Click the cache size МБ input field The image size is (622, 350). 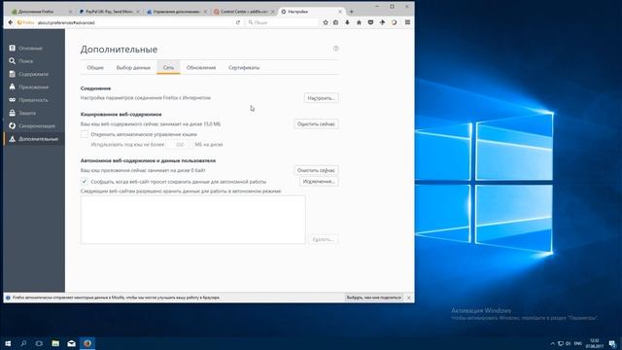point(180,145)
